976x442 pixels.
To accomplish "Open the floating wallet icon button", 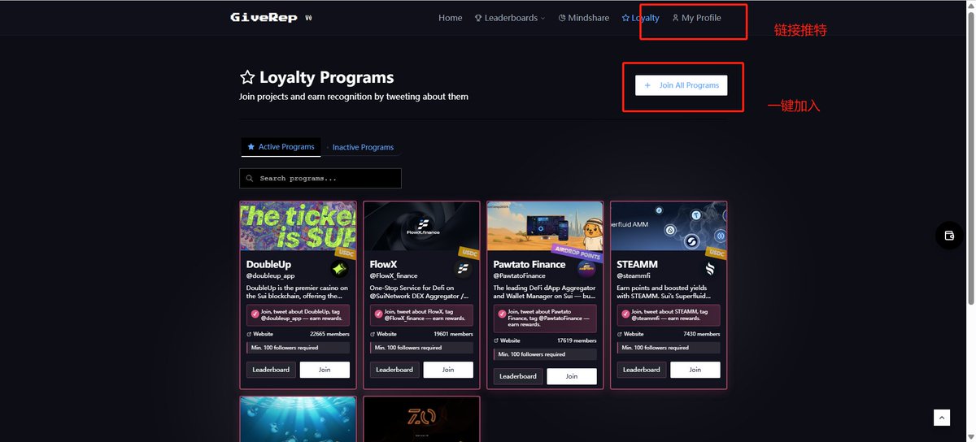I will tap(948, 236).
